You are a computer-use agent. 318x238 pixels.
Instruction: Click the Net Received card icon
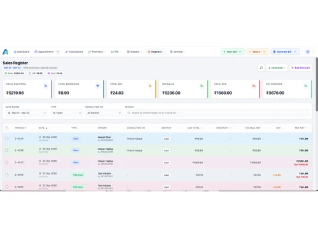pyautogui.click(x=306, y=86)
